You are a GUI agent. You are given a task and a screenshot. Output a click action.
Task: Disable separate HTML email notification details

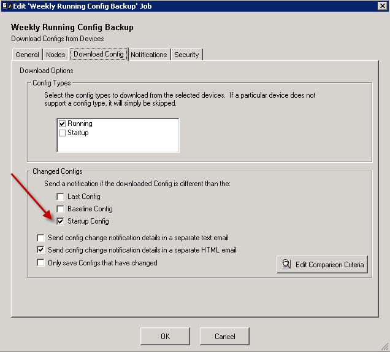[x=40, y=250]
